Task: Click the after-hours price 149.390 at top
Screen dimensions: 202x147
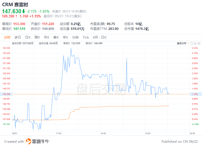Action: click(x=8, y=16)
